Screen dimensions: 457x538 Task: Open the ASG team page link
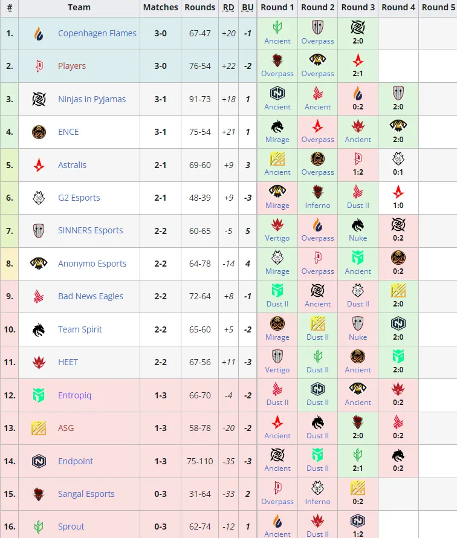coord(66,428)
